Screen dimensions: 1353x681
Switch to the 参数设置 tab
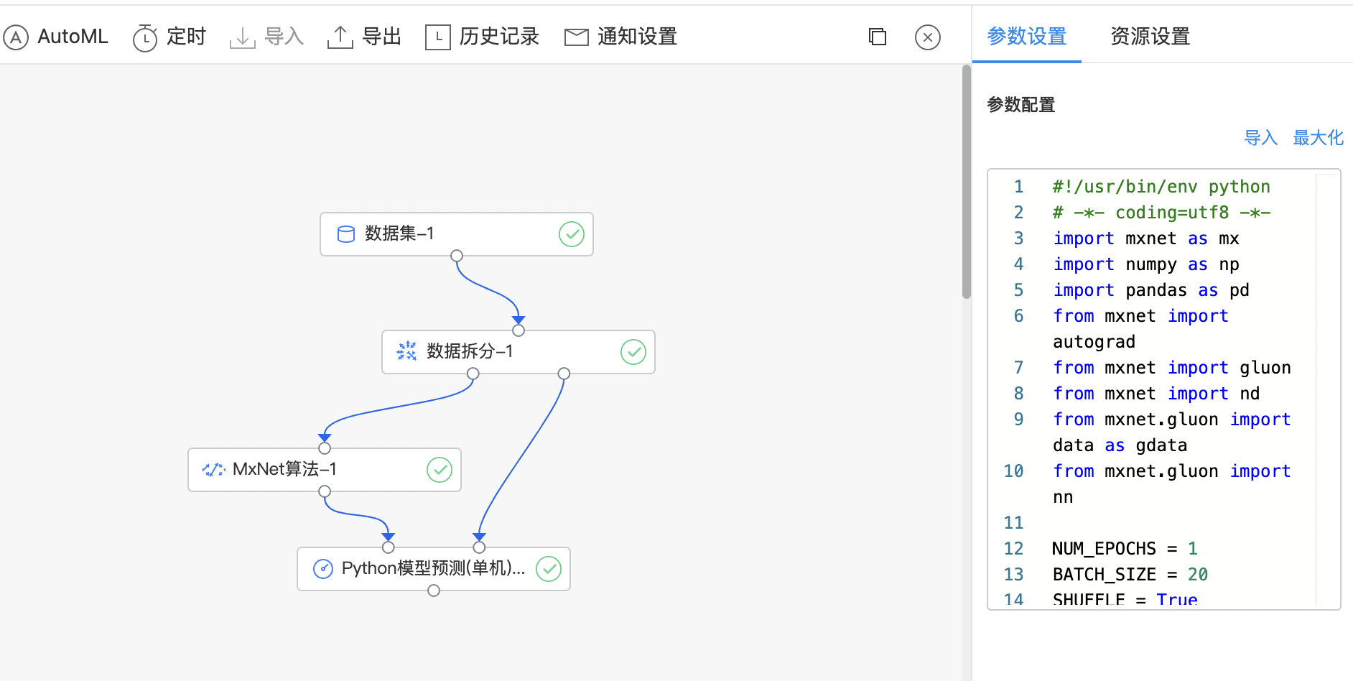1026,37
